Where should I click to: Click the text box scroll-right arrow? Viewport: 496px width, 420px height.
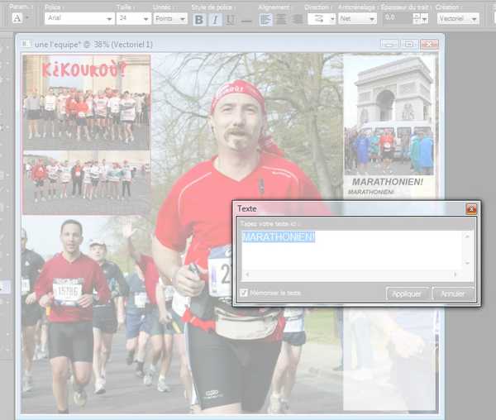455,274
